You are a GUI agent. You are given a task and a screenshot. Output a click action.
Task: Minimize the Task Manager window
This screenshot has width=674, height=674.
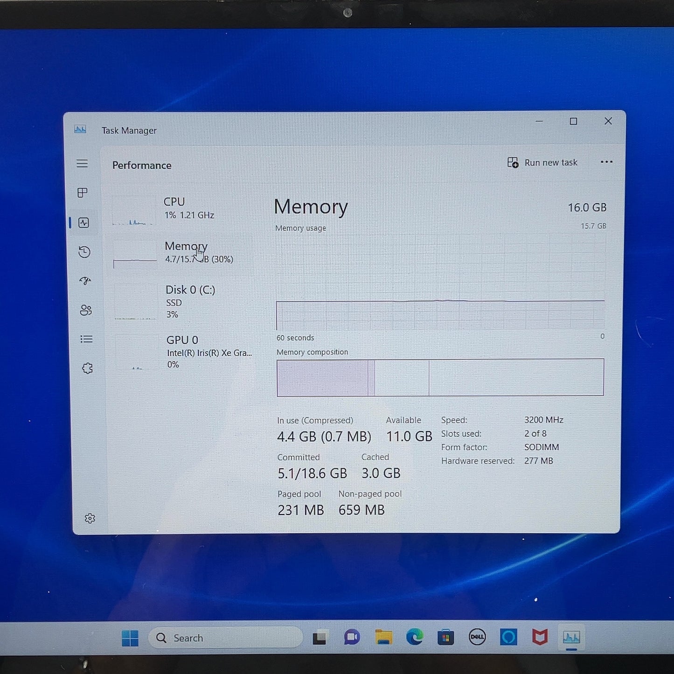[x=539, y=121]
